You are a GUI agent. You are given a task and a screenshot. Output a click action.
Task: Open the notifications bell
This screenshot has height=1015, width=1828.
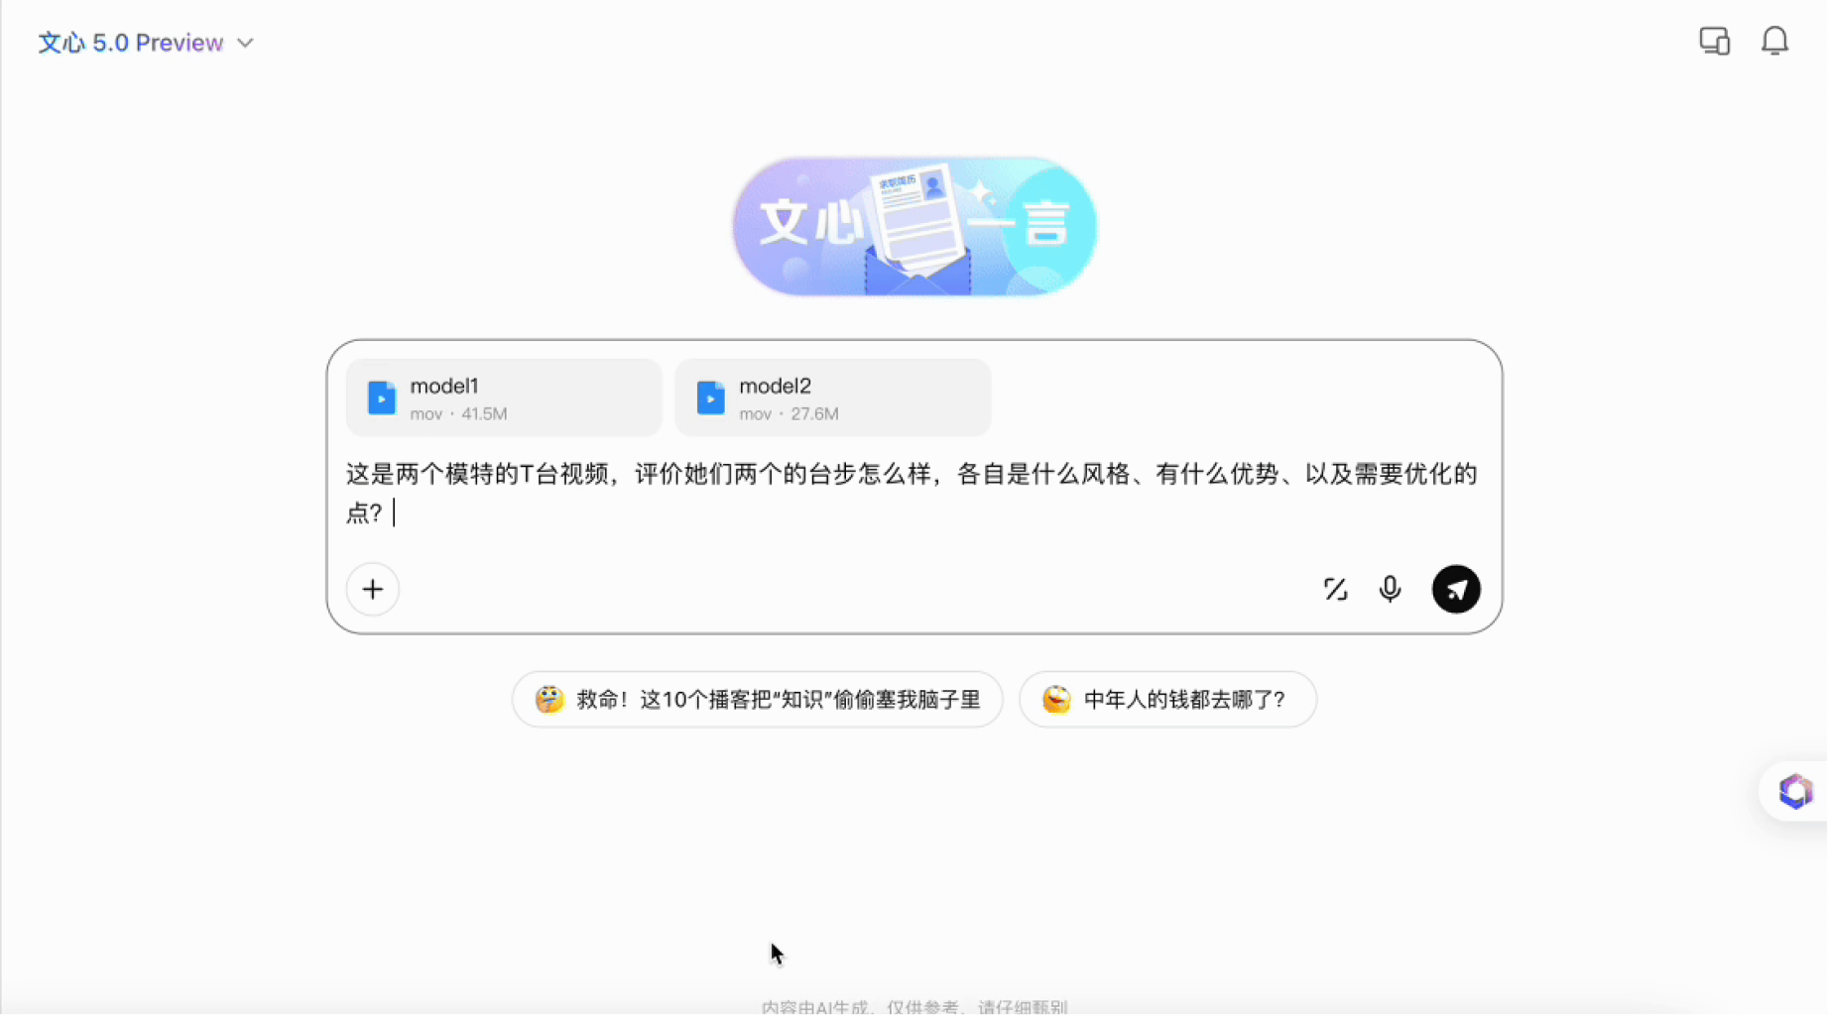point(1774,41)
